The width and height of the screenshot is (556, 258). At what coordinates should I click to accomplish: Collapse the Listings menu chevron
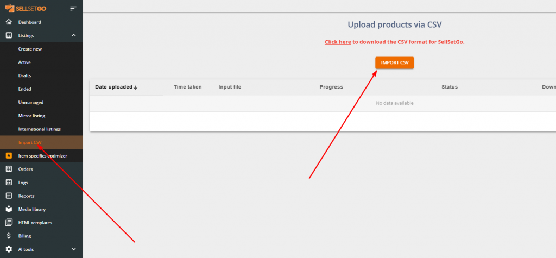[x=74, y=35]
